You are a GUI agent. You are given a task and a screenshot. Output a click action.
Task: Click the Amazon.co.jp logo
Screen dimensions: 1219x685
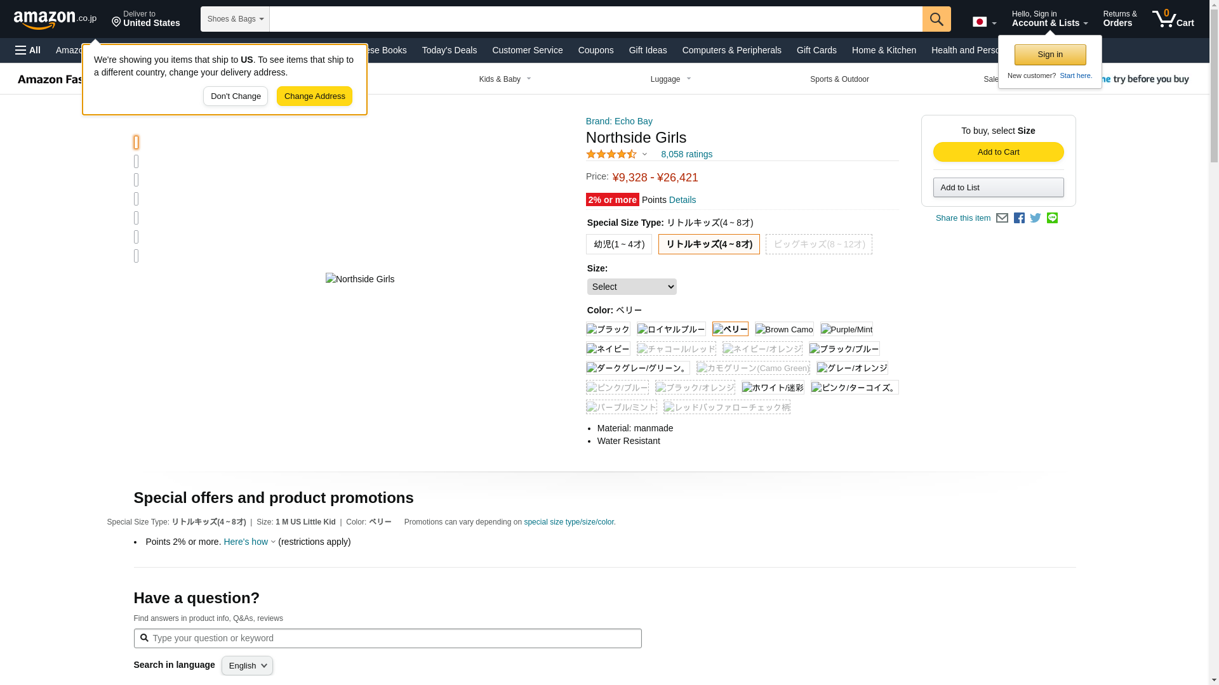[x=55, y=20]
